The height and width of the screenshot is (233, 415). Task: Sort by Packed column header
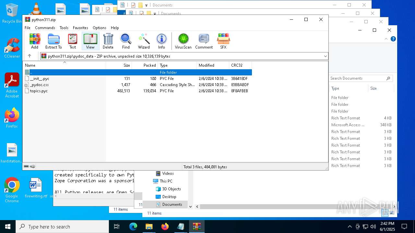[x=145, y=65]
